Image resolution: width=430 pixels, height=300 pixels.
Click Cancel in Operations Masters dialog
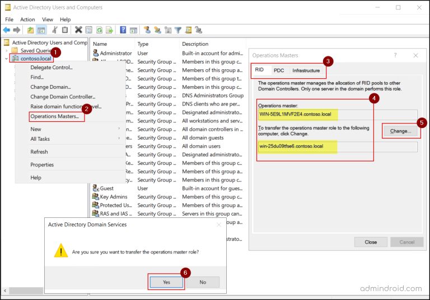pyautogui.click(x=407, y=242)
